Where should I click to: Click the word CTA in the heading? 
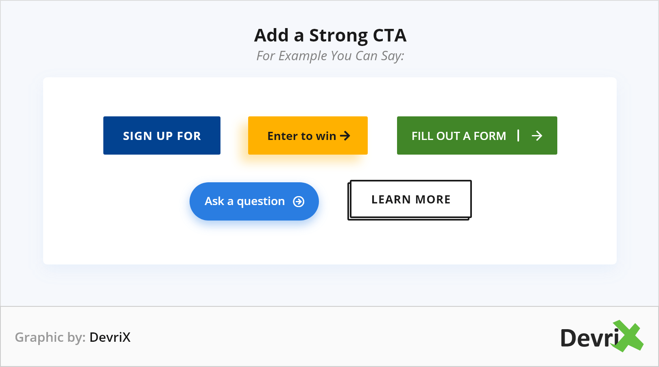point(389,35)
